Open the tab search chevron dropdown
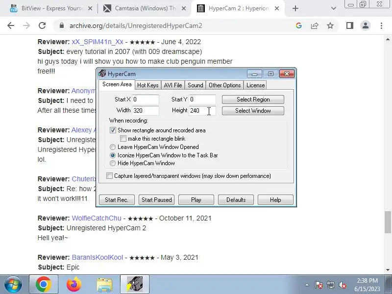Screen dimensions: 392x294 click(333, 8)
